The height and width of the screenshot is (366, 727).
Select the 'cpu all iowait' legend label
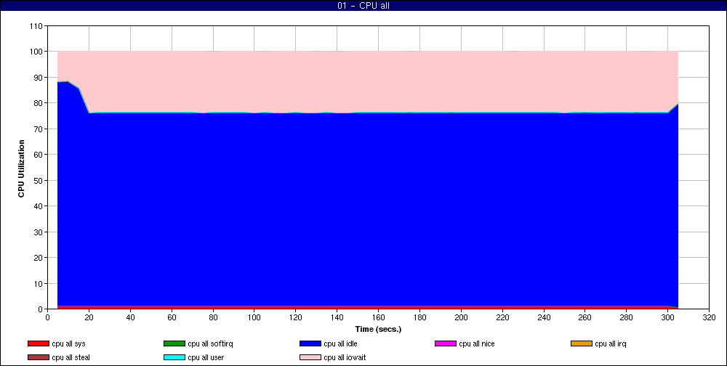click(345, 358)
